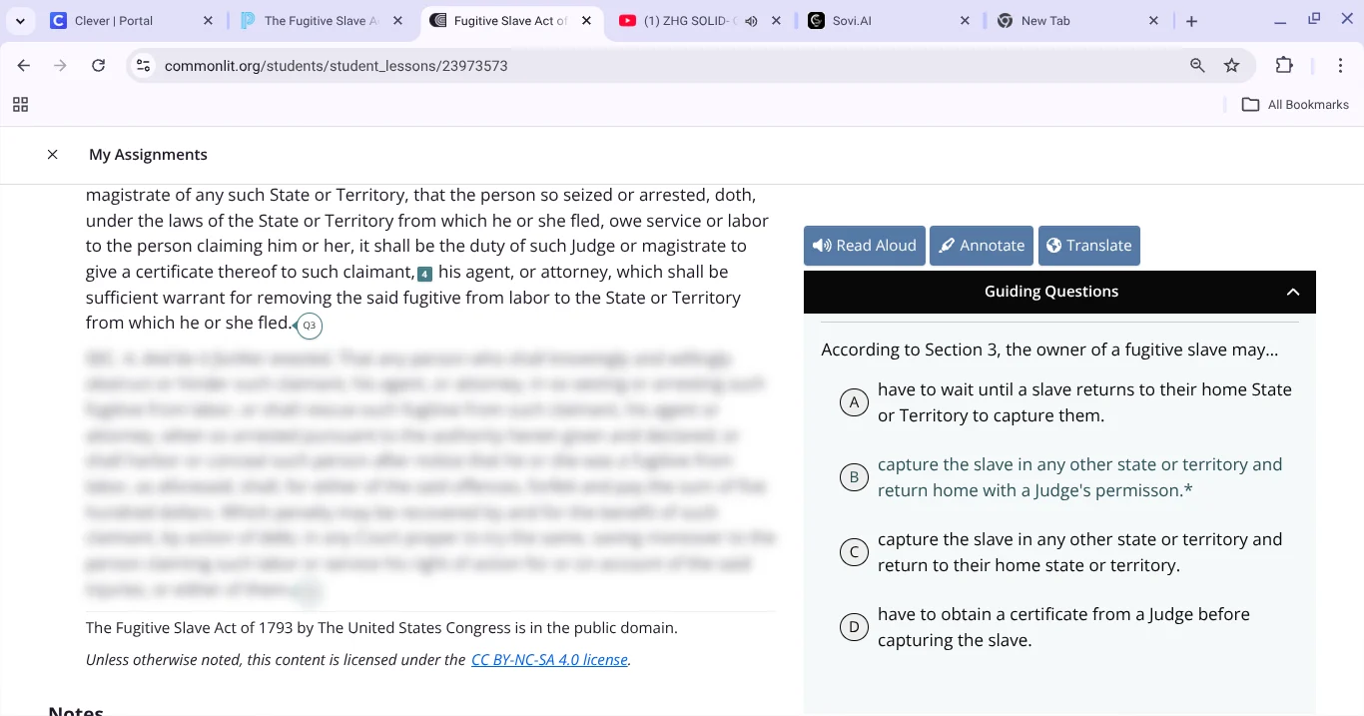
Task: Select answer choice A
Action: point(854,401)
